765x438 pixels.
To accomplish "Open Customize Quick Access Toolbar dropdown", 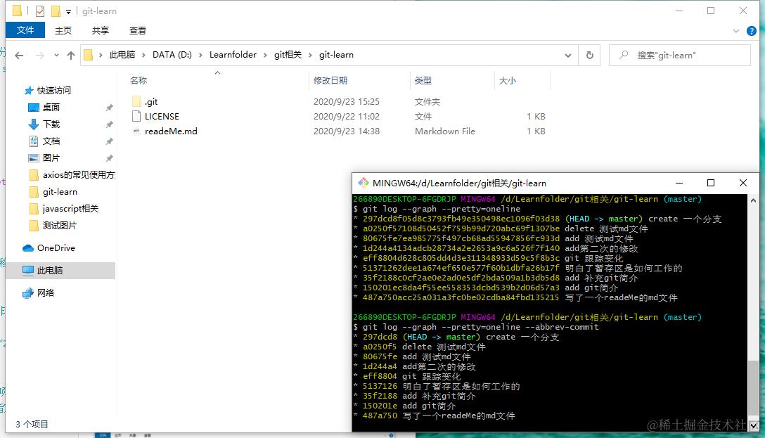I will point(68,11).
